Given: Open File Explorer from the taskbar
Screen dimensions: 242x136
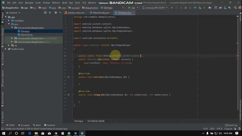Looking at the screenshot, I should point(36,133).
